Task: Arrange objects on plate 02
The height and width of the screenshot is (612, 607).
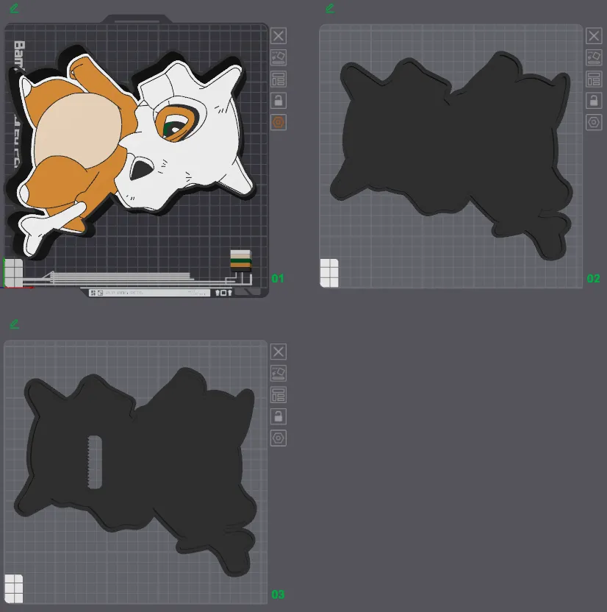Action: [594, 79]
